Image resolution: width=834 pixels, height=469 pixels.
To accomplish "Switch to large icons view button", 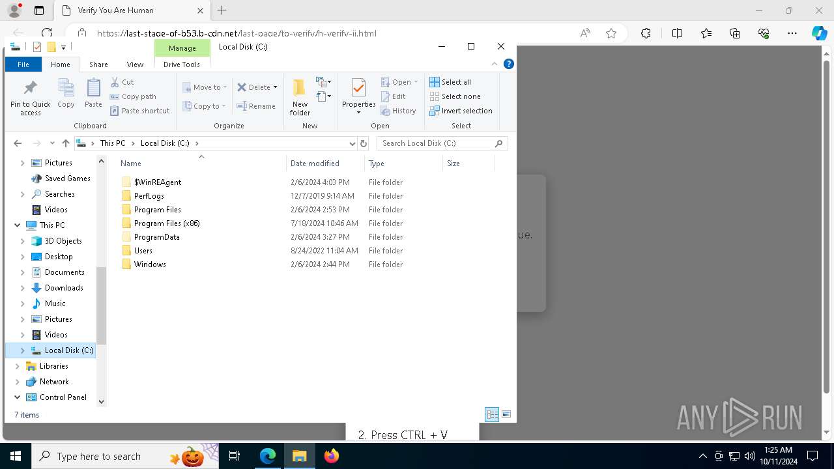I will [x=506, y=414].
